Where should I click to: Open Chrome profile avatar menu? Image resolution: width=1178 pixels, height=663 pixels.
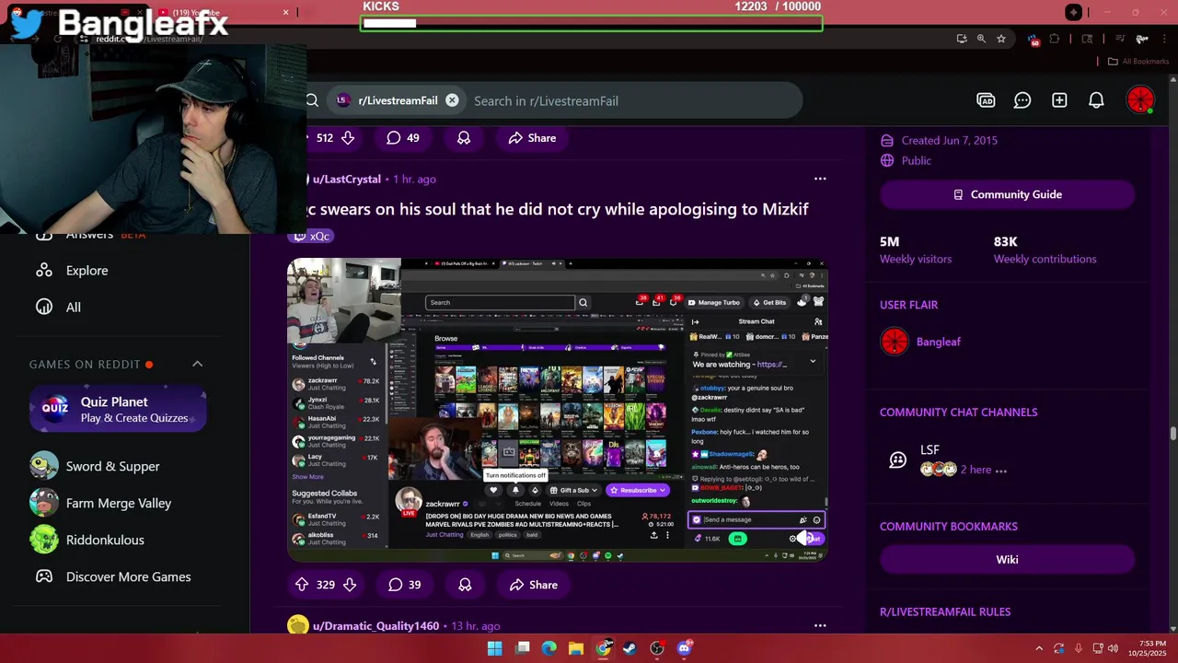(x=1142, y=39)
